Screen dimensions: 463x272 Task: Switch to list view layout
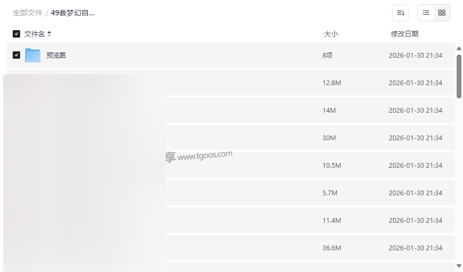[x=426, y=13]
